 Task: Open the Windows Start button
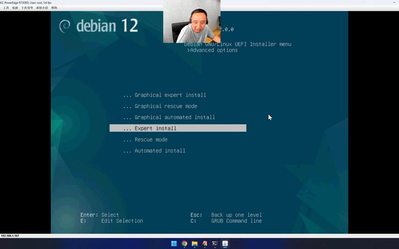(174, 244)
